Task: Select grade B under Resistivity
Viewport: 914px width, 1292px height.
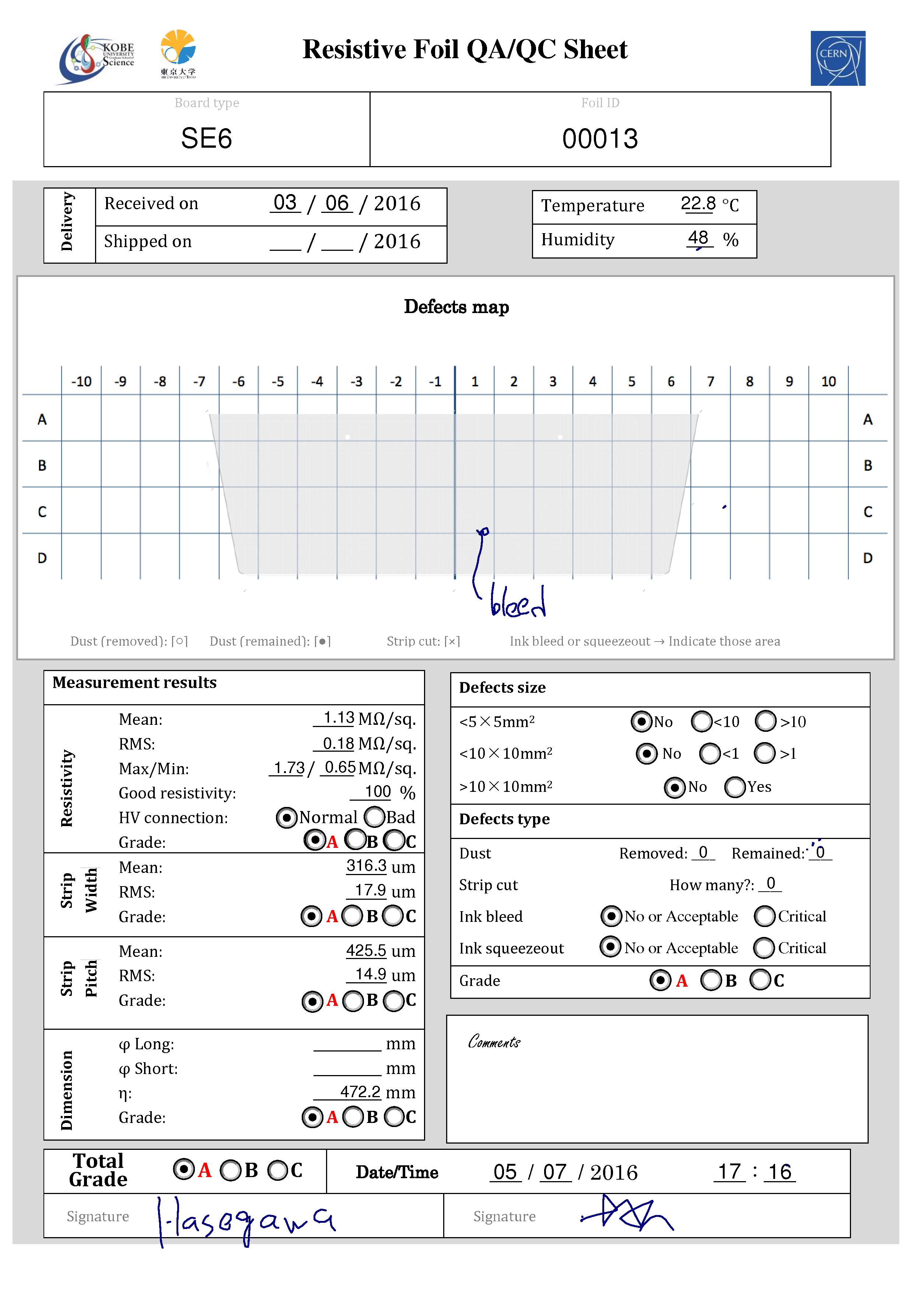Action: pyautogui.click(x=356, y=840)
